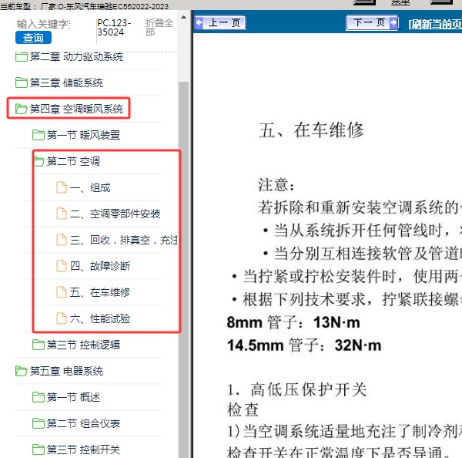Click the right arrow icon beside 下一页

393,22
